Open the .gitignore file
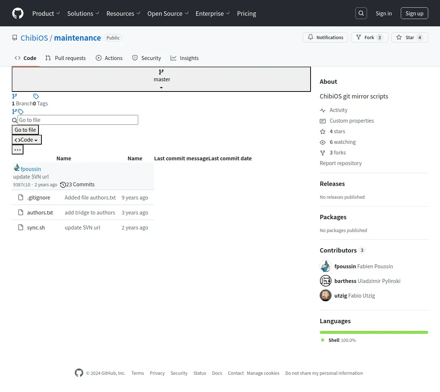440x392 pixels. click(38, 197)
